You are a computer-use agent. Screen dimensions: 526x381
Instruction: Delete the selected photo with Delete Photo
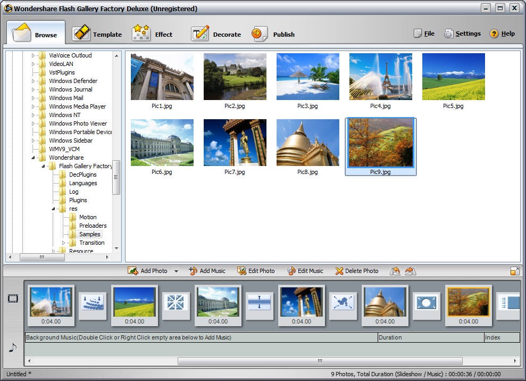(x=356, y=271)
